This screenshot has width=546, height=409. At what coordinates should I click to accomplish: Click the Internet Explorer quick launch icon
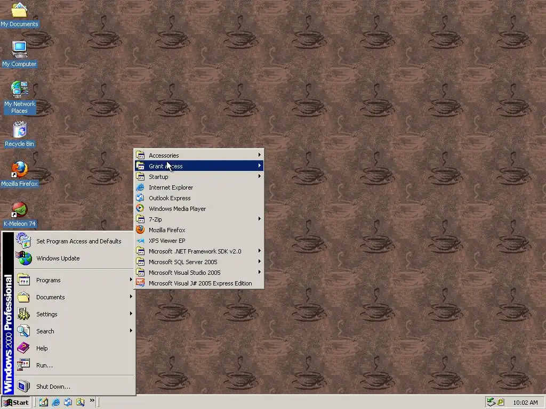55,402
